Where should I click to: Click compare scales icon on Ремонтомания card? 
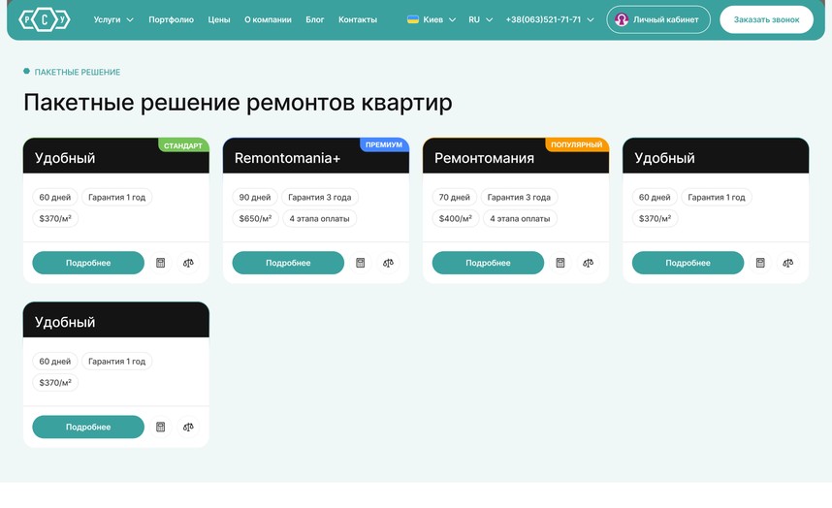(588, 263)
